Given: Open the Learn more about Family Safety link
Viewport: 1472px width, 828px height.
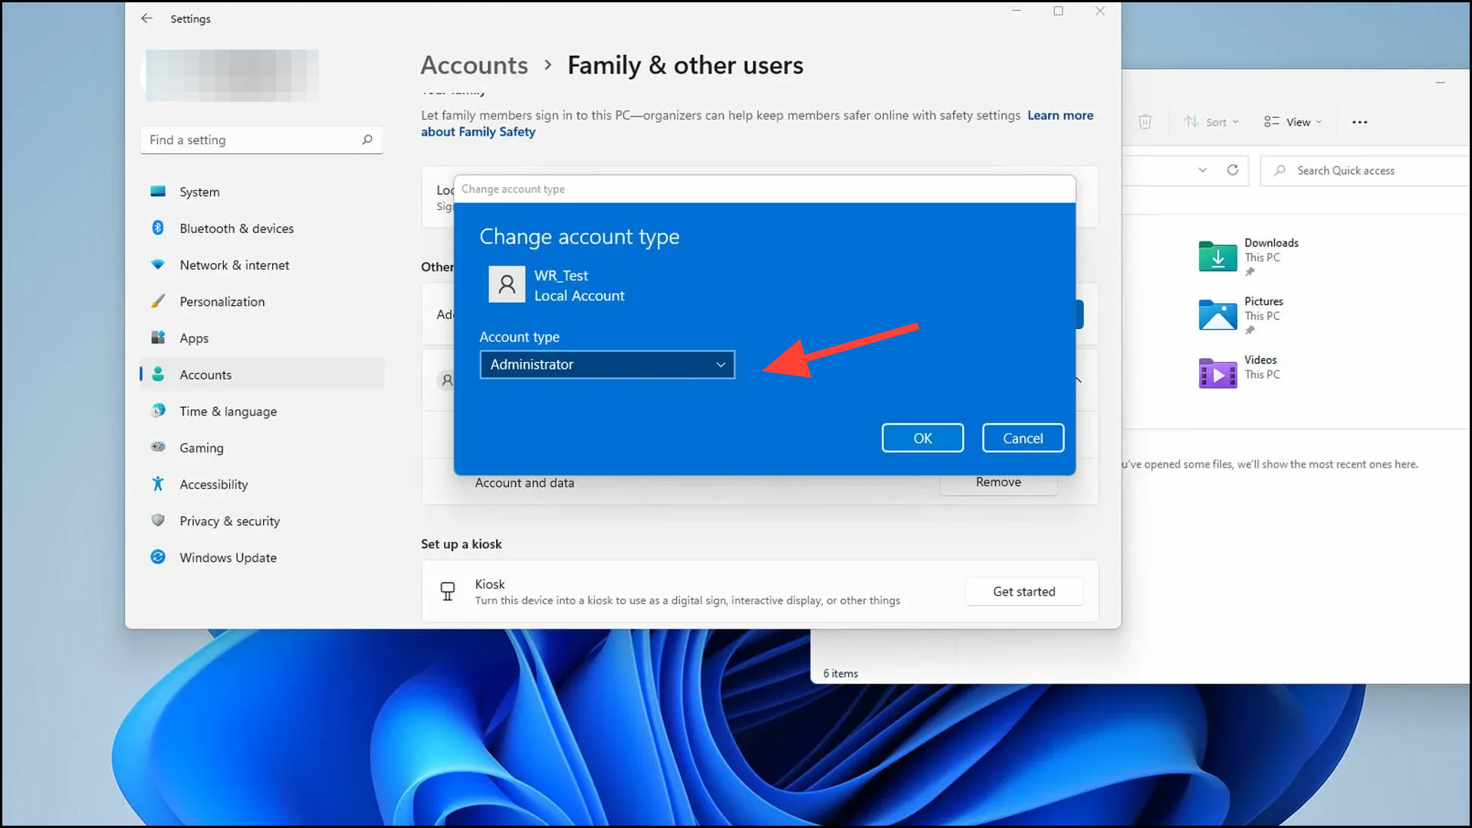Looking at the screenshot, I should (x=1060, y=115).
